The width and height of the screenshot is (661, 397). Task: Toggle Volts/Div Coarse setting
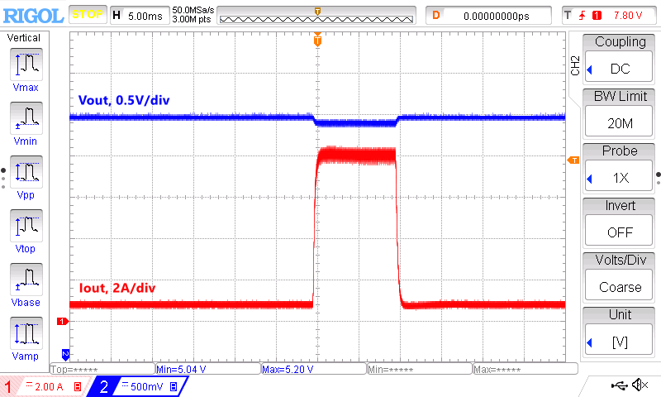pos(619,278)
